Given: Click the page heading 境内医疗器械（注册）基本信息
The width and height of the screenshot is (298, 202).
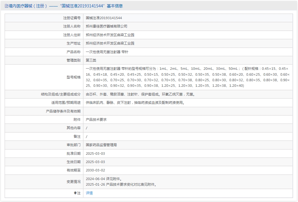Looking at the screenshot, I should point(65,6).
